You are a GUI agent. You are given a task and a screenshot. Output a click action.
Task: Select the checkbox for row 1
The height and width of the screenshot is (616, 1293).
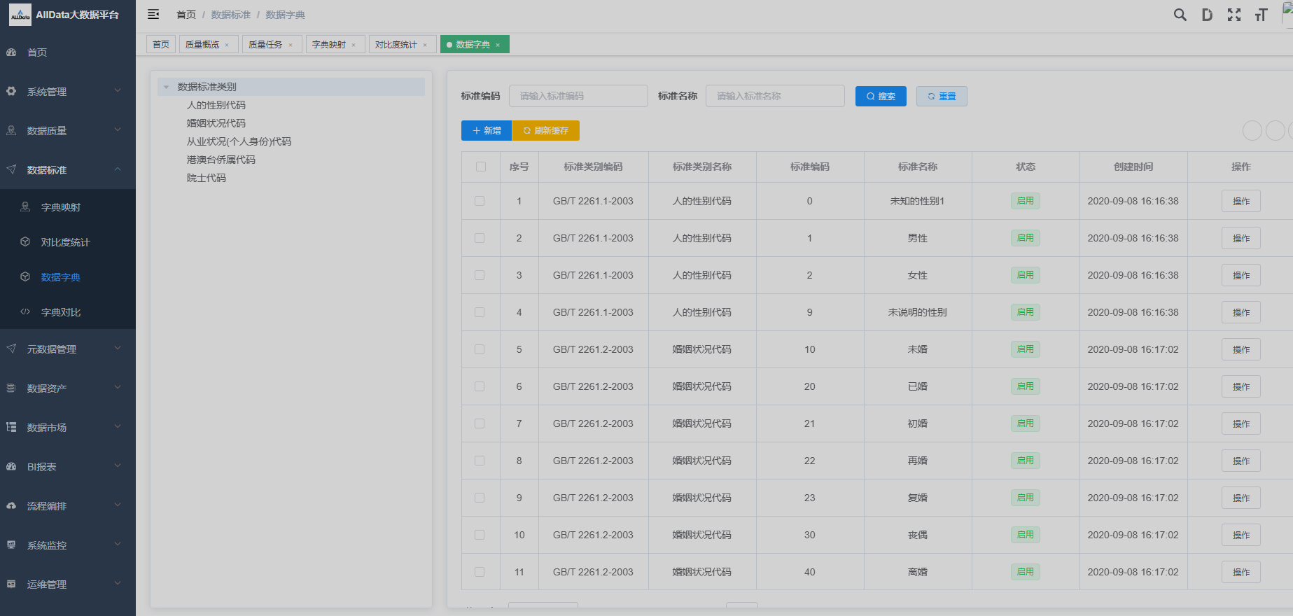tap(480, 201)
